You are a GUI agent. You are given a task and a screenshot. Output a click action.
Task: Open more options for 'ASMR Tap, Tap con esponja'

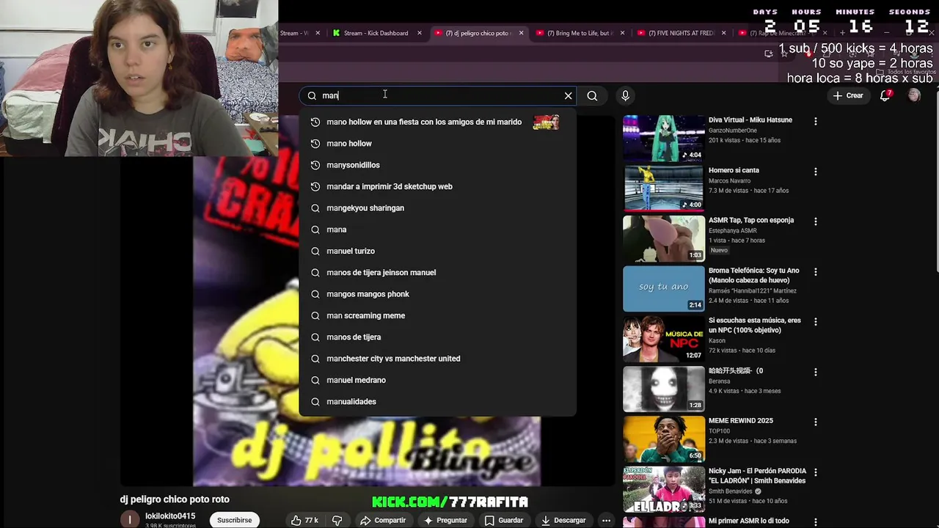815,221
